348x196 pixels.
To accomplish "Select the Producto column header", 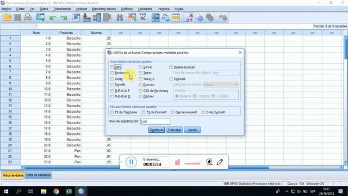I will click(x=66, y=33).
